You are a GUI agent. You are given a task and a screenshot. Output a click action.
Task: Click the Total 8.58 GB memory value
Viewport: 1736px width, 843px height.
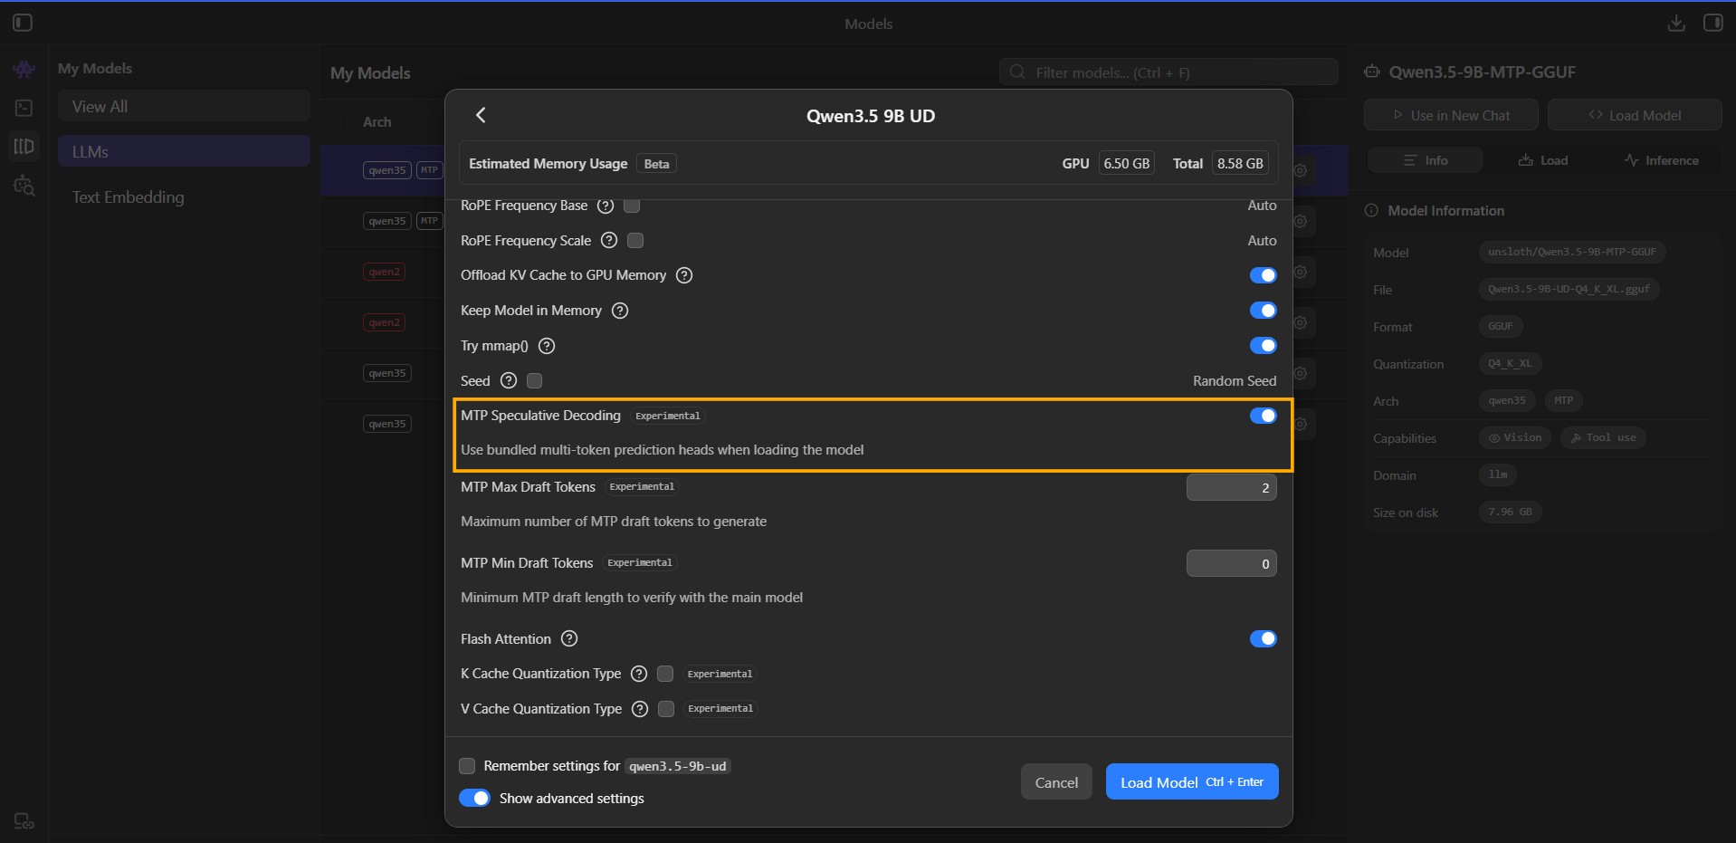pos(1240,164)
